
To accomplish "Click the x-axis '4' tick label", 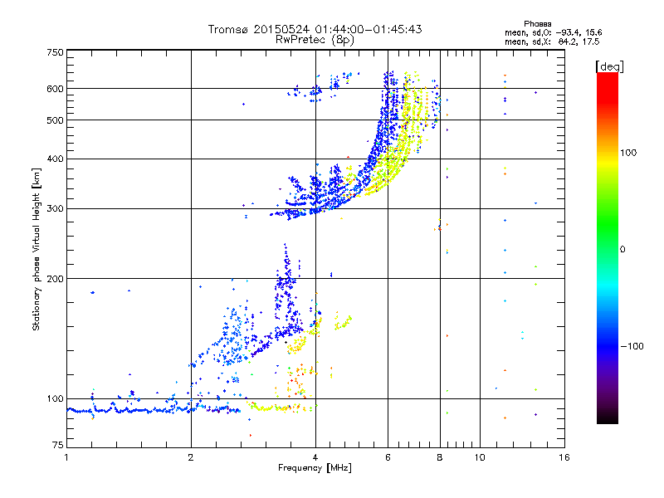I will [315, 457].
